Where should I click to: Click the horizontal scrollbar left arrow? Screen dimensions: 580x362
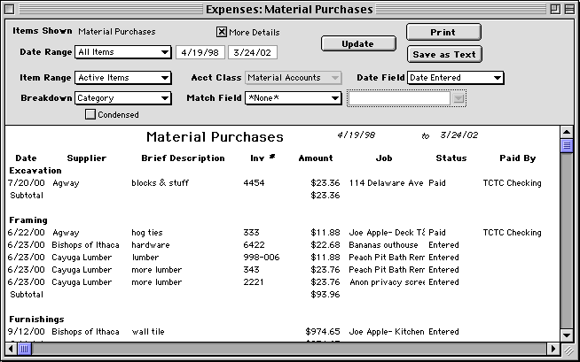coord(11,348)
